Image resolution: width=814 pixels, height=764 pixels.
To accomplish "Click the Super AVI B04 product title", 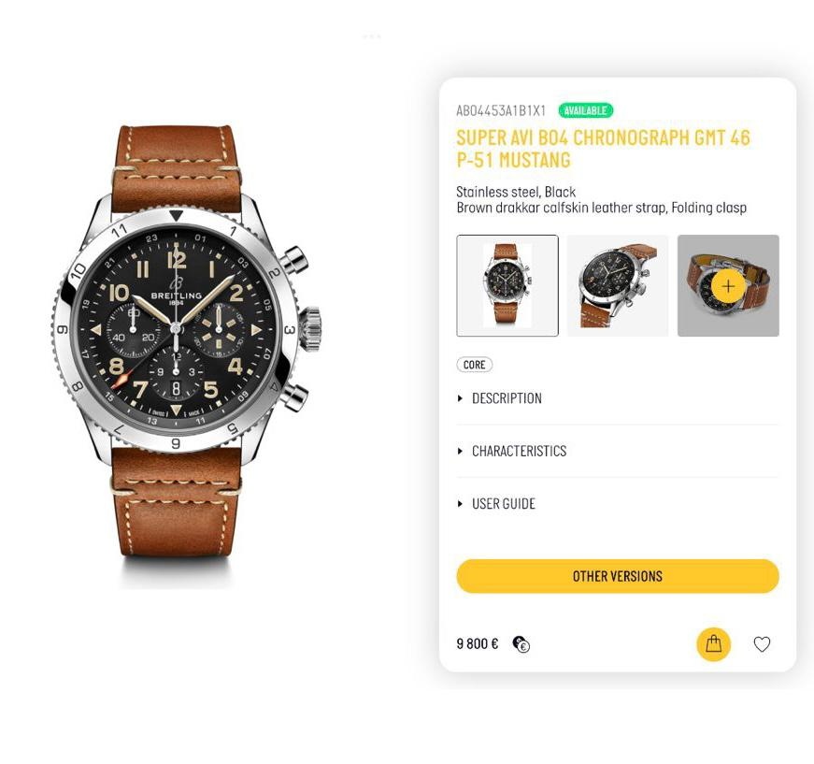I will pyautogui.click(x=603, y=149).
